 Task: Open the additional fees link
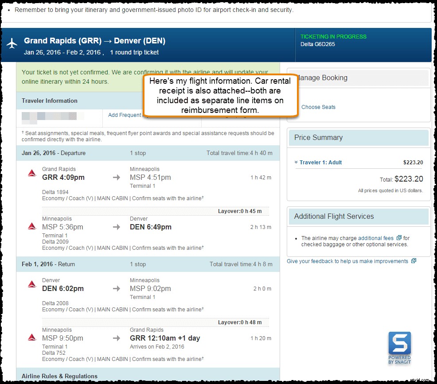coord(377,238)
